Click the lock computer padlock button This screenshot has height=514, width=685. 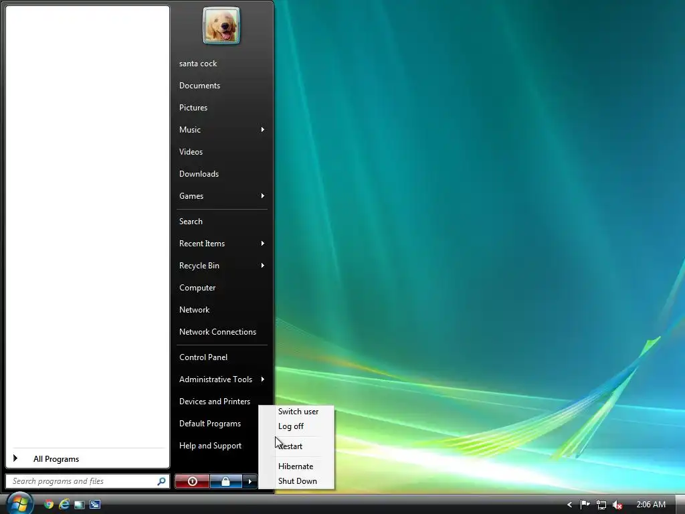[x=225, y=481]
